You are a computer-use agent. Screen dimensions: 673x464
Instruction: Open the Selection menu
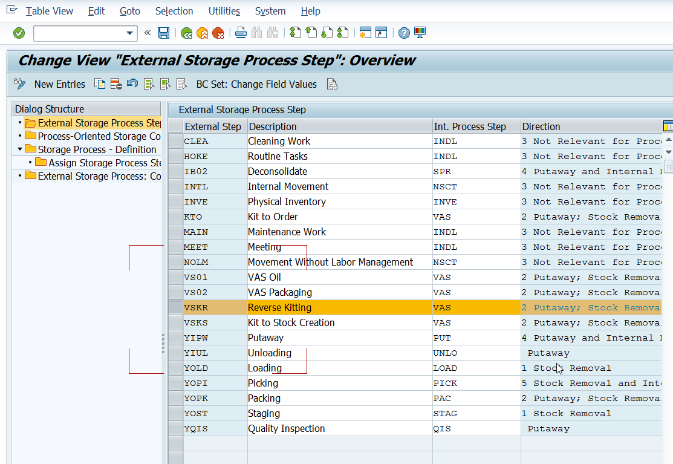click(x=174, y=11)
